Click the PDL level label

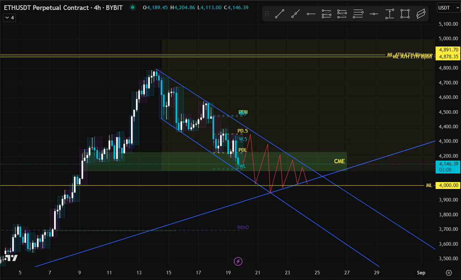point(242,150)
